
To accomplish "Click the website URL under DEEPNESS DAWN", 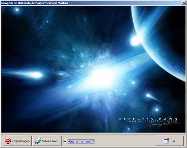I will [153, 121].
